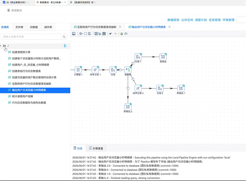Screen dimensions: 246x181
Task: Open 统计进程用户规模 item
Action: click(22, 96)
